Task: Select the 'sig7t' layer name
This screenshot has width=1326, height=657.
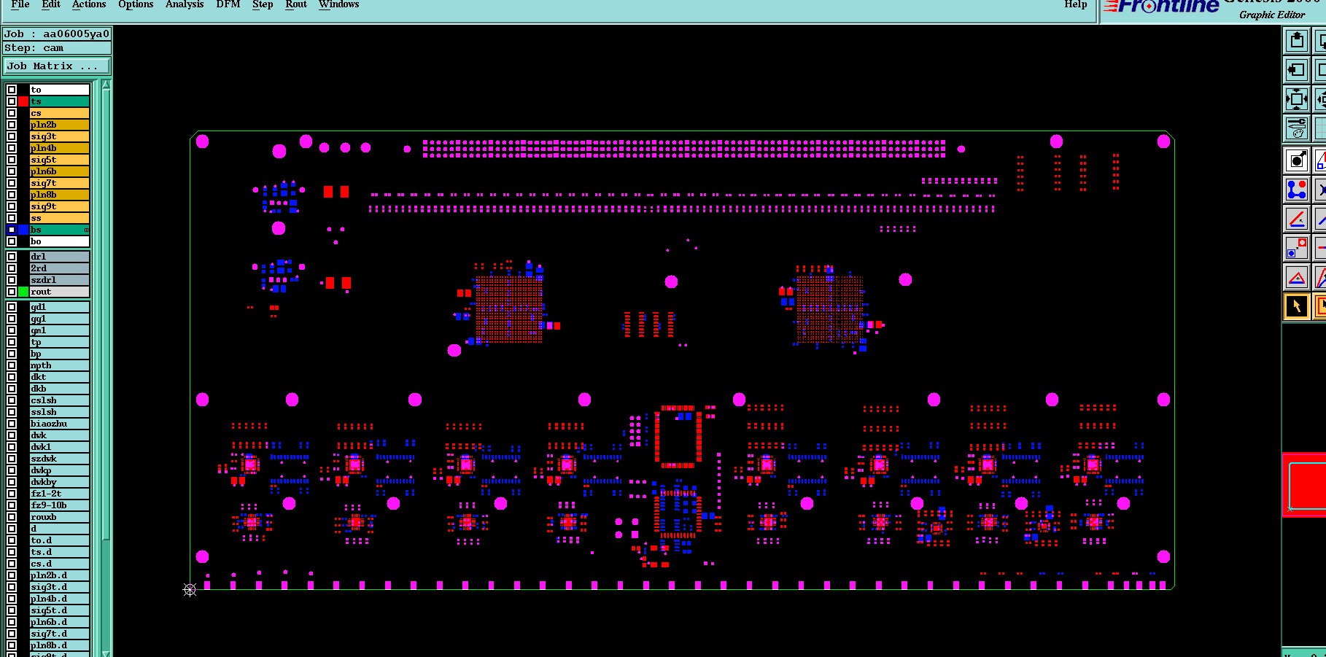Action: coord(59,183)
